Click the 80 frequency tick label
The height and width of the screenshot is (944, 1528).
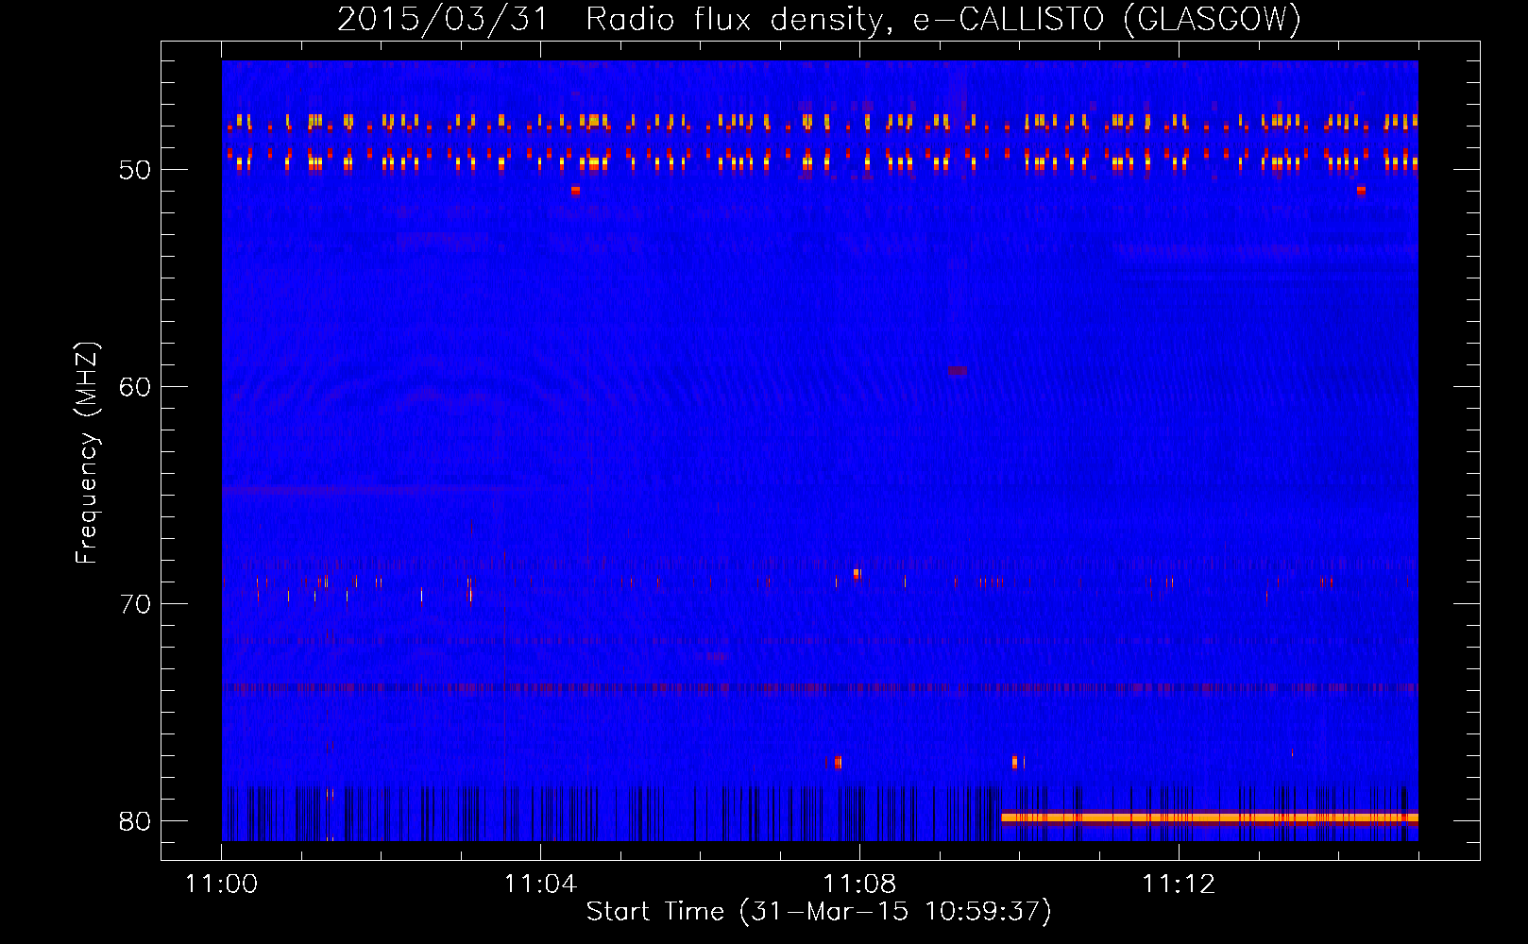pos(135,821)
